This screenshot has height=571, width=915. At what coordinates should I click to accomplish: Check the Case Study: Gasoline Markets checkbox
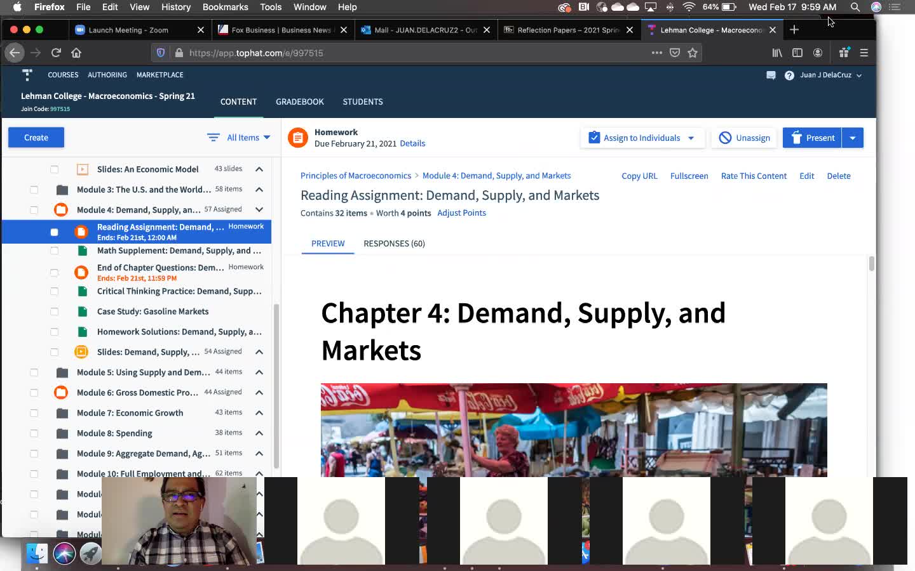pos(54,312)
